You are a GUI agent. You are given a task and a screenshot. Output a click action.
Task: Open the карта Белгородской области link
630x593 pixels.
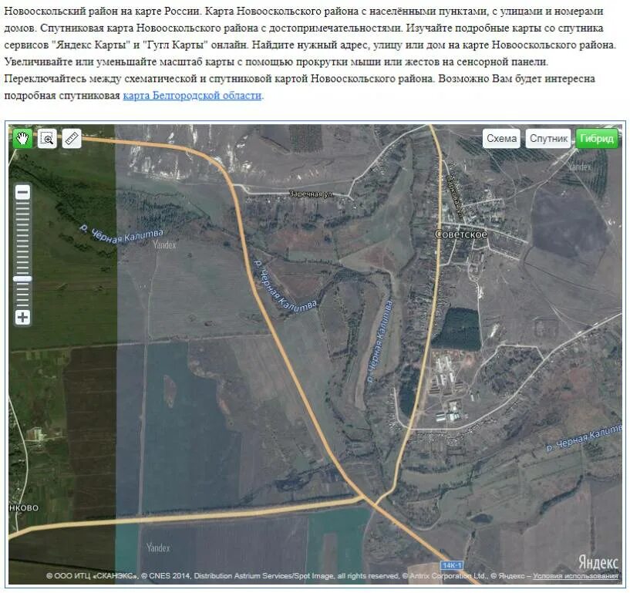point(193,96)
